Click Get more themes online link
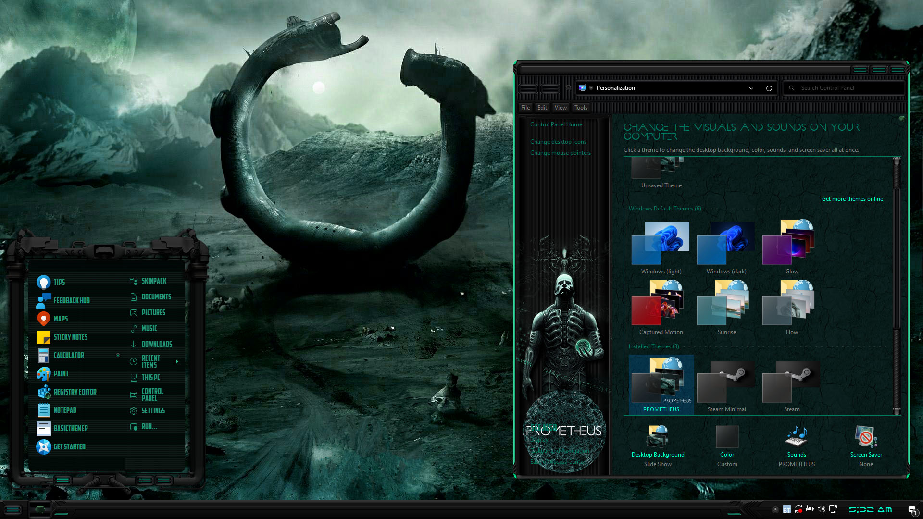 click(x=852, y=199)
